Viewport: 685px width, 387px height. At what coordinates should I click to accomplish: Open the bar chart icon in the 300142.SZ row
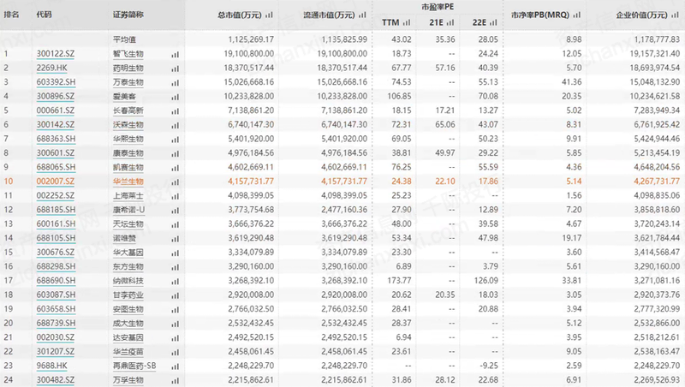176,125
